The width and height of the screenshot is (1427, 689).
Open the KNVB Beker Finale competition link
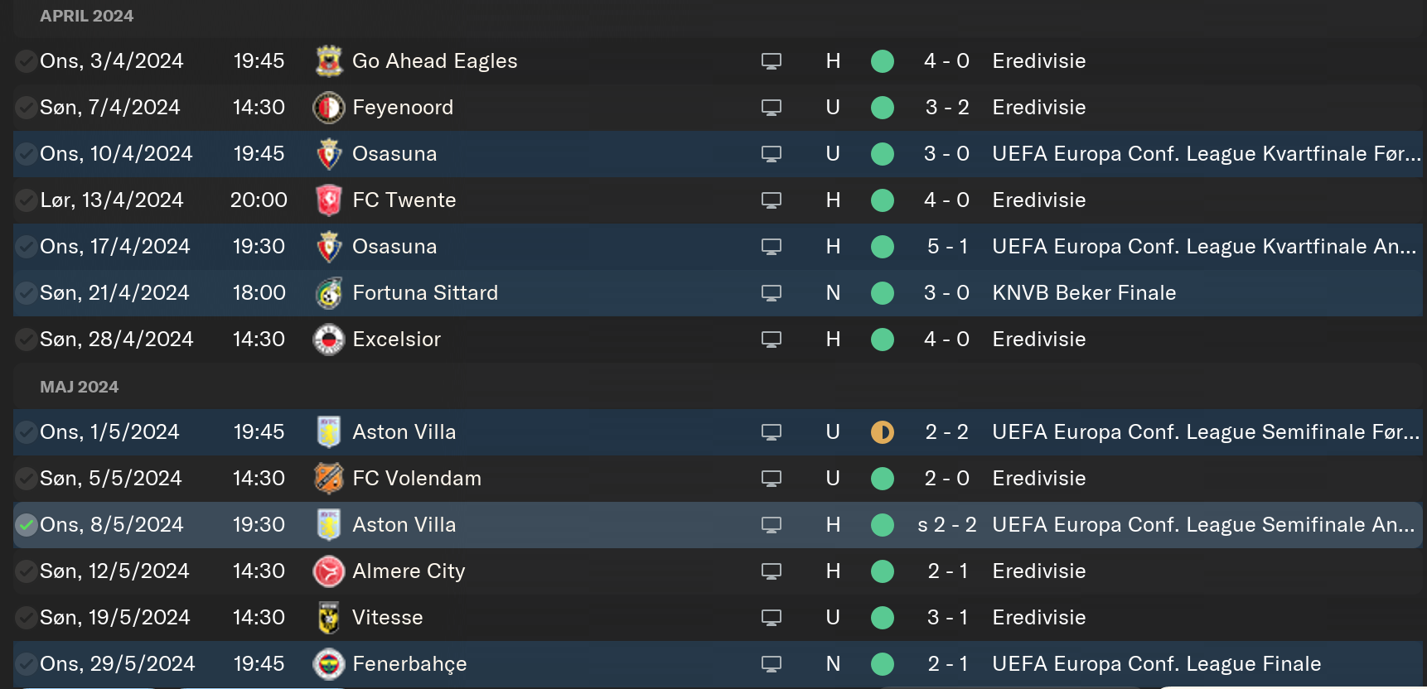[x=1084, y=293]
